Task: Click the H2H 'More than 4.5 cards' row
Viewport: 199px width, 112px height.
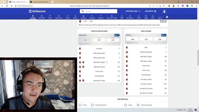Action: (x=99, y=81)
